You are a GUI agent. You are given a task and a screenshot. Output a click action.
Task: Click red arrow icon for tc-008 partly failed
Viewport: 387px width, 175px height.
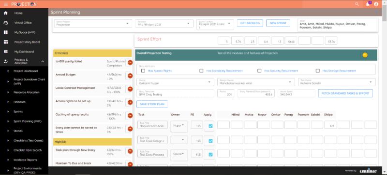click(130, 63)
